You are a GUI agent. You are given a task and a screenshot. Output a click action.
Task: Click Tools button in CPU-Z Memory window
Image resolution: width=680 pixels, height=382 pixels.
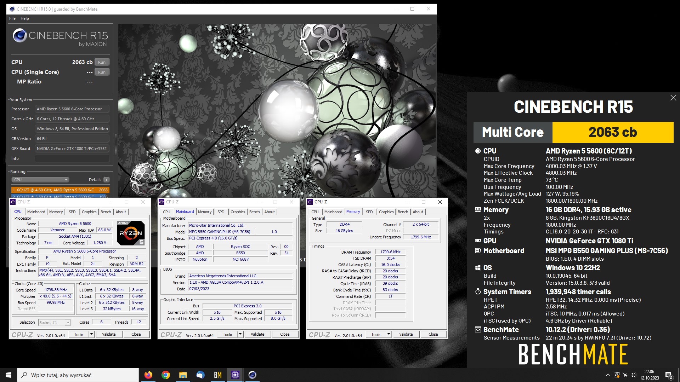376,334
